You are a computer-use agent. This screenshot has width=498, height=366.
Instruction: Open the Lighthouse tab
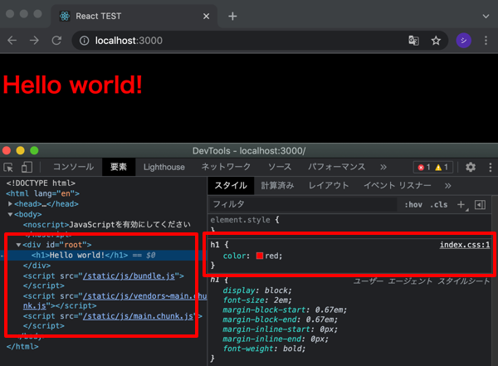[164, 167]
